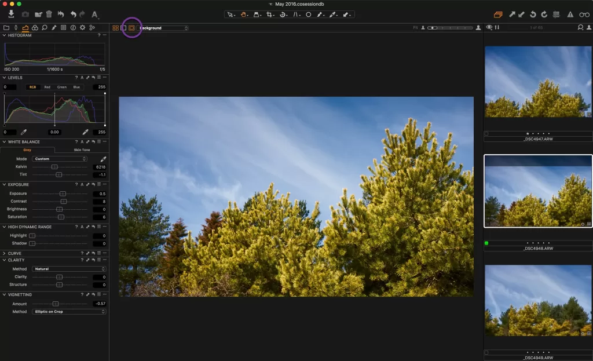Collapse the Exposure panel
Screen dimensions: 593x361
pyautogui.click(x=4, y=185)
